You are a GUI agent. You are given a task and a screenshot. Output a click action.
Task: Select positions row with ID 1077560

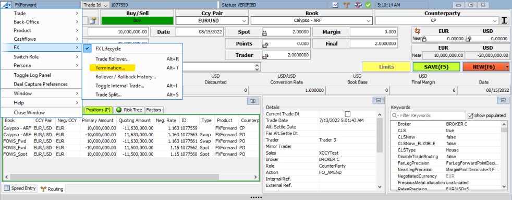[131, 154]
